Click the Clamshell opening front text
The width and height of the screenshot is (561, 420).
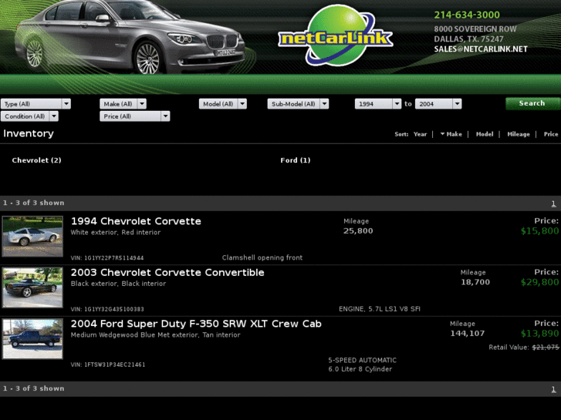[262, 257]
